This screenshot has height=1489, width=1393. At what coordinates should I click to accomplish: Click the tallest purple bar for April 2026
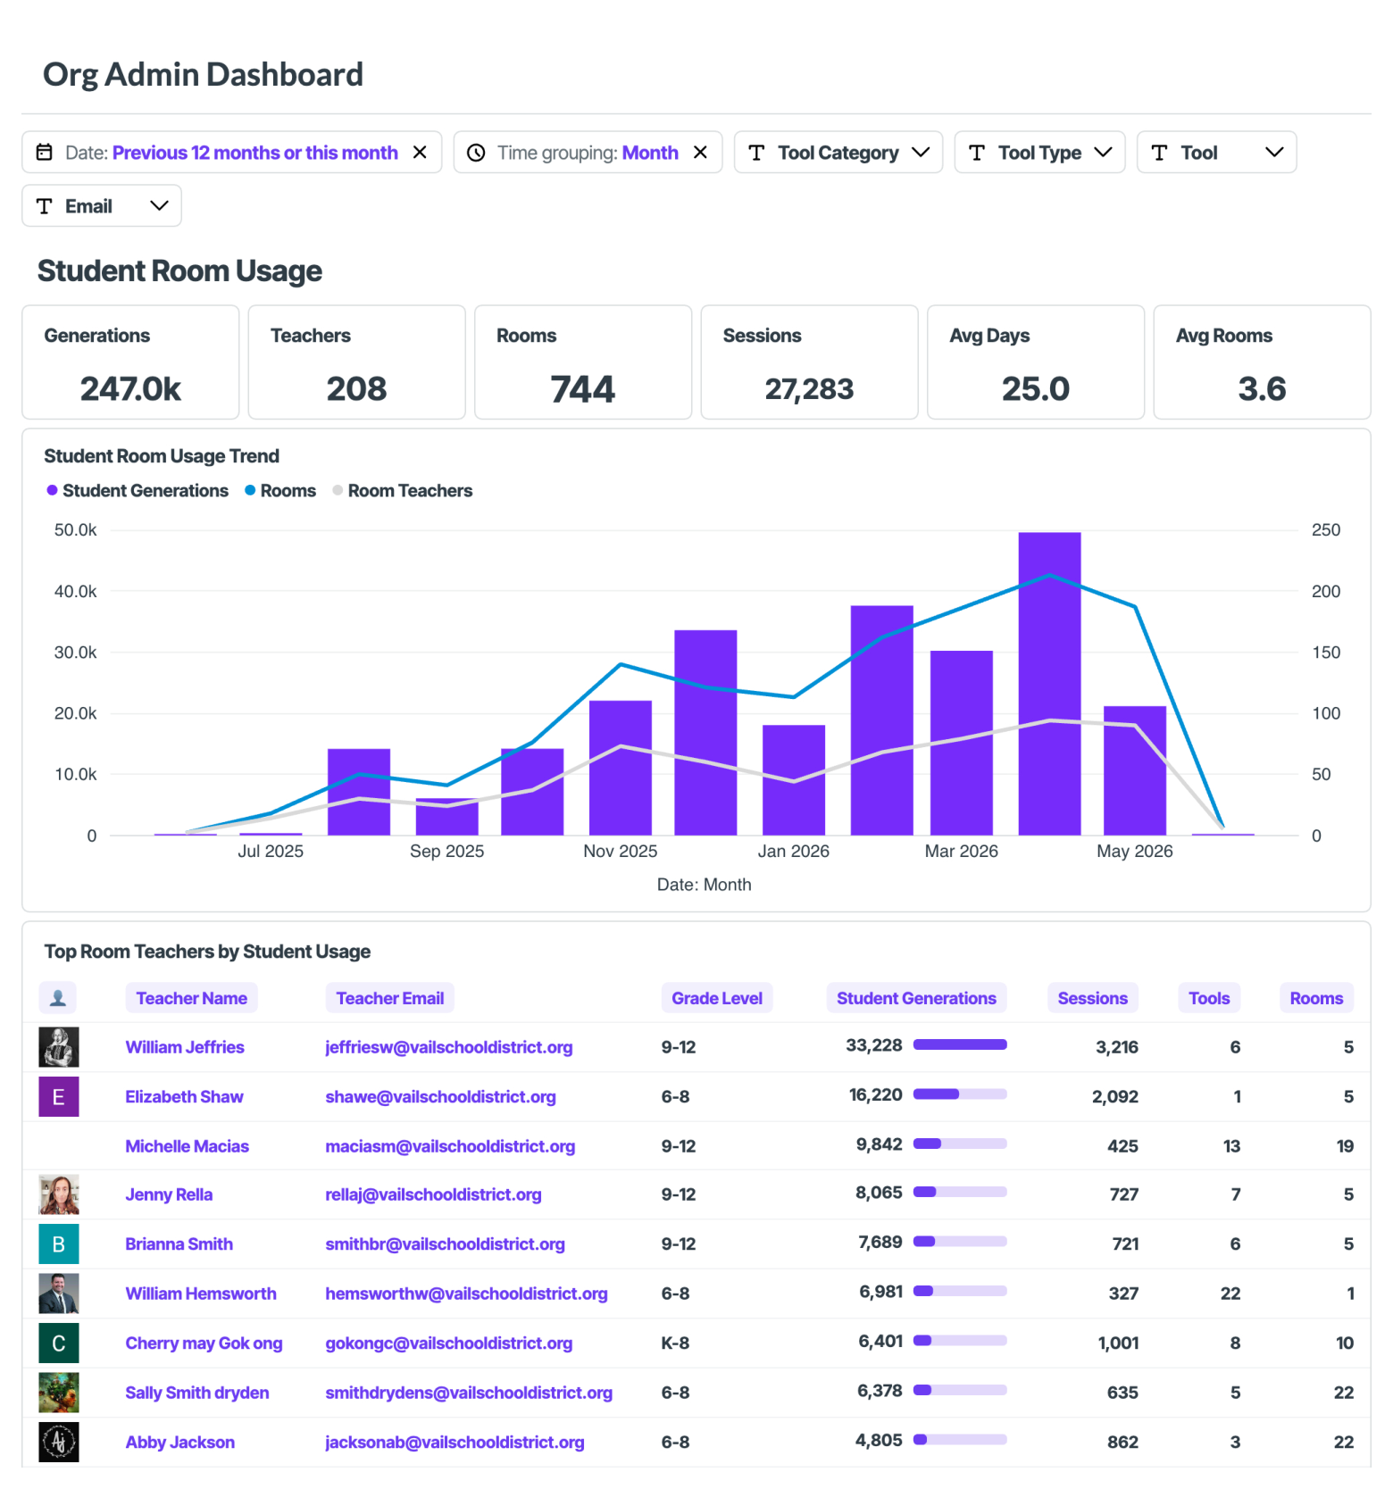point(1050,684)
